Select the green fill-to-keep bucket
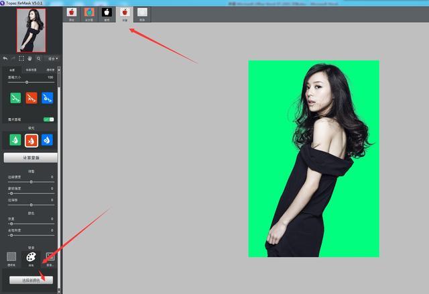 click(x=15, y=140)
